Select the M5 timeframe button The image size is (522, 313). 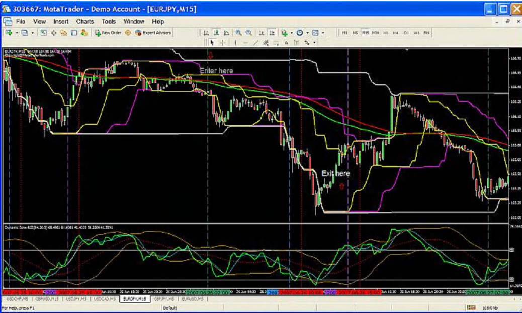point(355,33)
